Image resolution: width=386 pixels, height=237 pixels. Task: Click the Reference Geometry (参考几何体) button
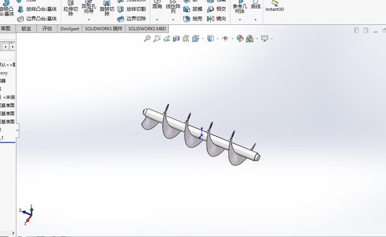click(x=240, y=7)
